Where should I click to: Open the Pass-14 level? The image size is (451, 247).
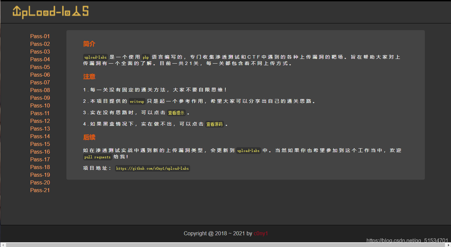click(x=40, y=136)
